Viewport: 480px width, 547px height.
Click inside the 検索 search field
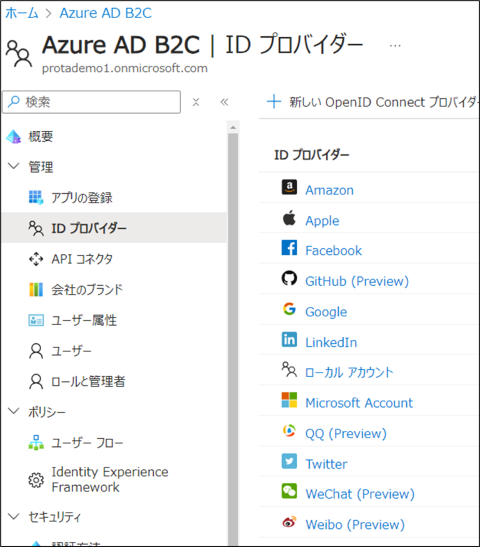pos(91,101)
